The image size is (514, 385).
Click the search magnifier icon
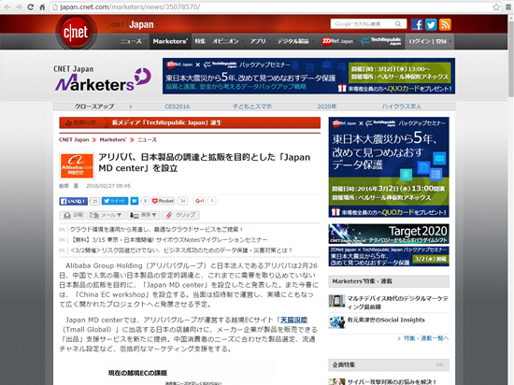(x=398, y=24)
